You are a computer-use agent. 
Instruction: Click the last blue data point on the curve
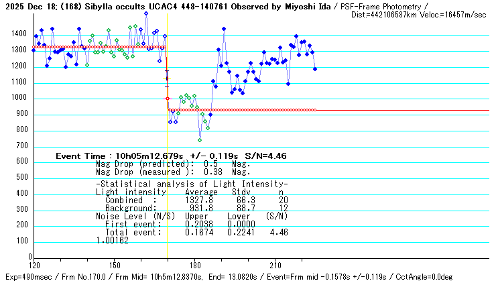(x=315, y=69)
